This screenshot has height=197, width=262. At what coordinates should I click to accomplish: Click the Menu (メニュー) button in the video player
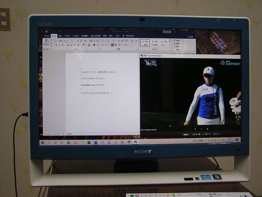pyautogui.click(x=216, y=134)
